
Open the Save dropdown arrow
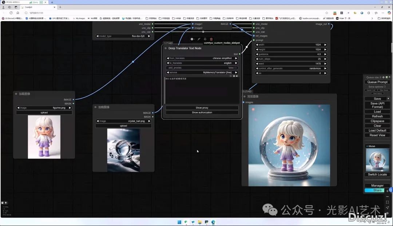point(388,99)
